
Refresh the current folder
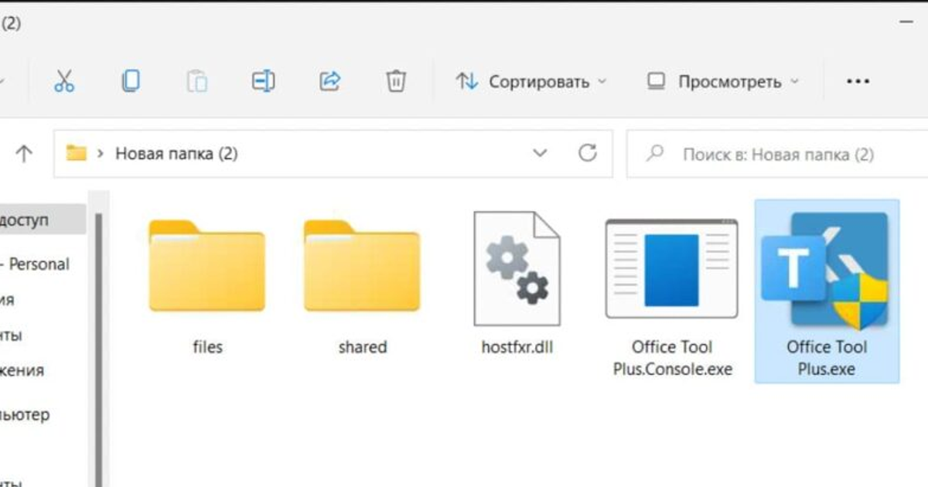point(588,153)
